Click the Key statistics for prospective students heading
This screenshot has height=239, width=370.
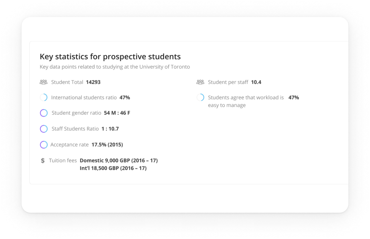click(110, 57)
